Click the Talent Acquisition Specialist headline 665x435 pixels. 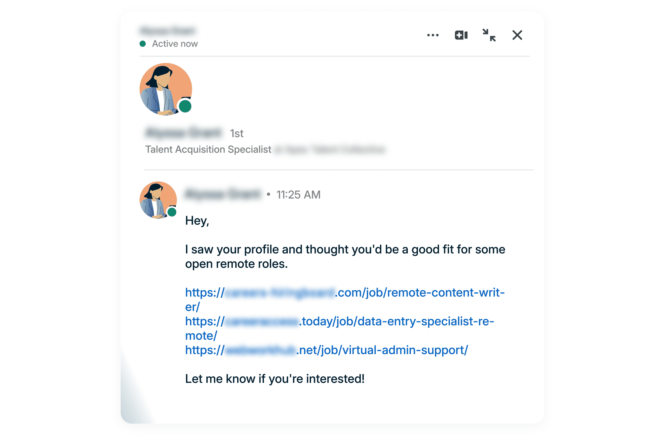(x=208, y=150)
